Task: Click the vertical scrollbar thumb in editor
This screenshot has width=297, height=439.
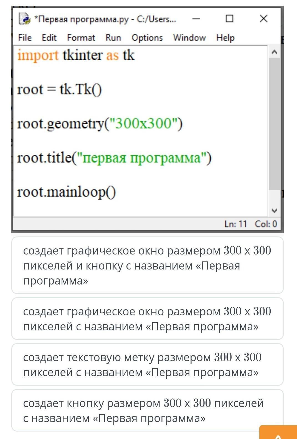Action: coord(274,124)
